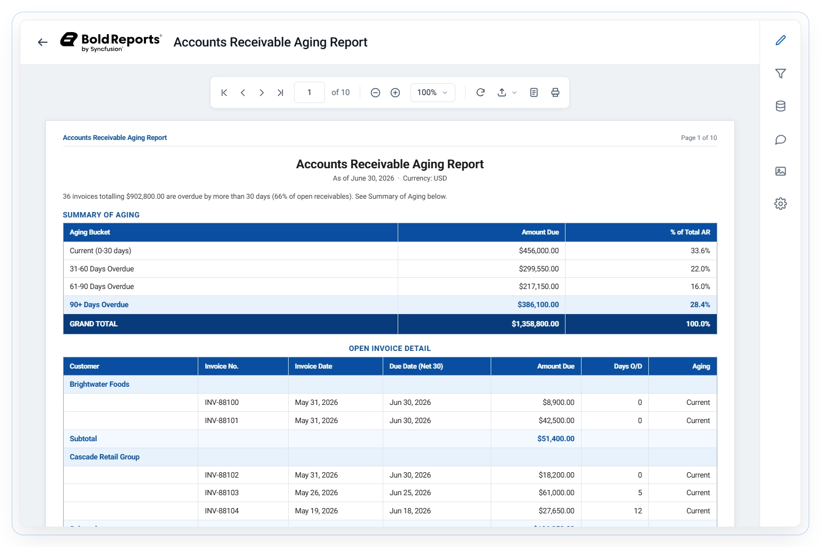
Task: Open the settings gear icon
Action: point(780,204)
